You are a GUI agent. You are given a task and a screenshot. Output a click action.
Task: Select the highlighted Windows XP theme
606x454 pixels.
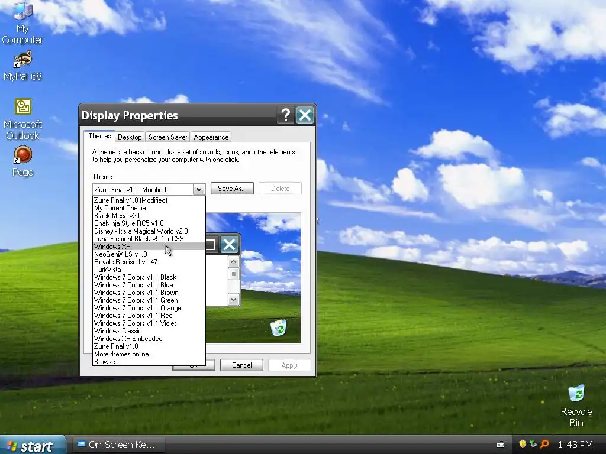pyautogui.click(x=149, y=247)
